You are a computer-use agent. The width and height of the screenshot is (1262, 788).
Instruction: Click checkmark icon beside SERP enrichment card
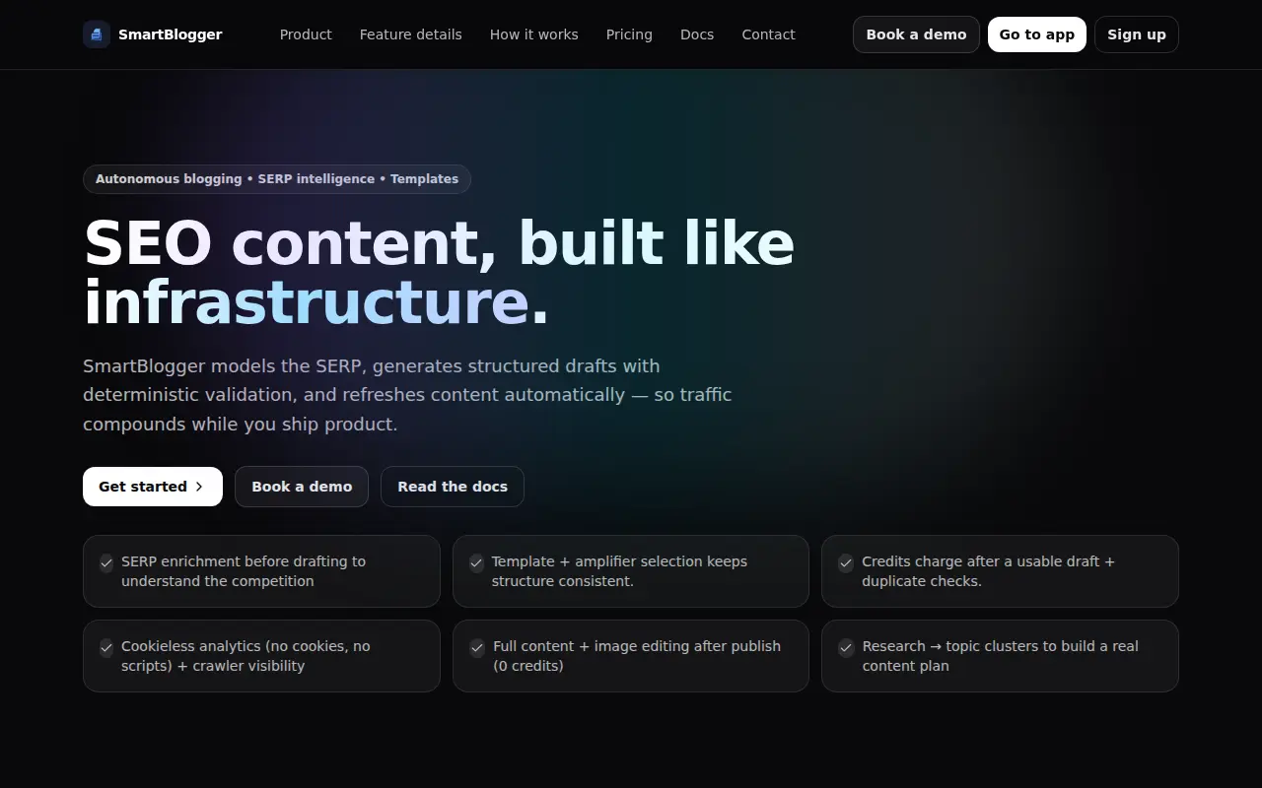[x=106, y=563]
